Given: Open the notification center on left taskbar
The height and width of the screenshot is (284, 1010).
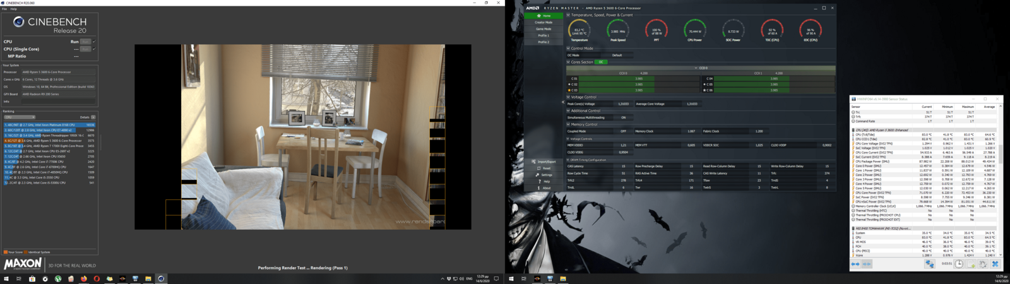Looking at the screenshot, I should click(496, 278).
